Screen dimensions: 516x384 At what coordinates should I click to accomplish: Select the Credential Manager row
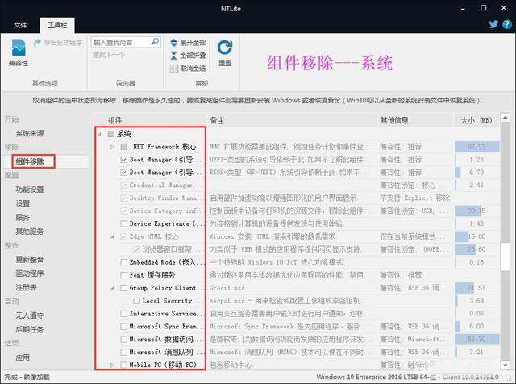click(297, 185)
